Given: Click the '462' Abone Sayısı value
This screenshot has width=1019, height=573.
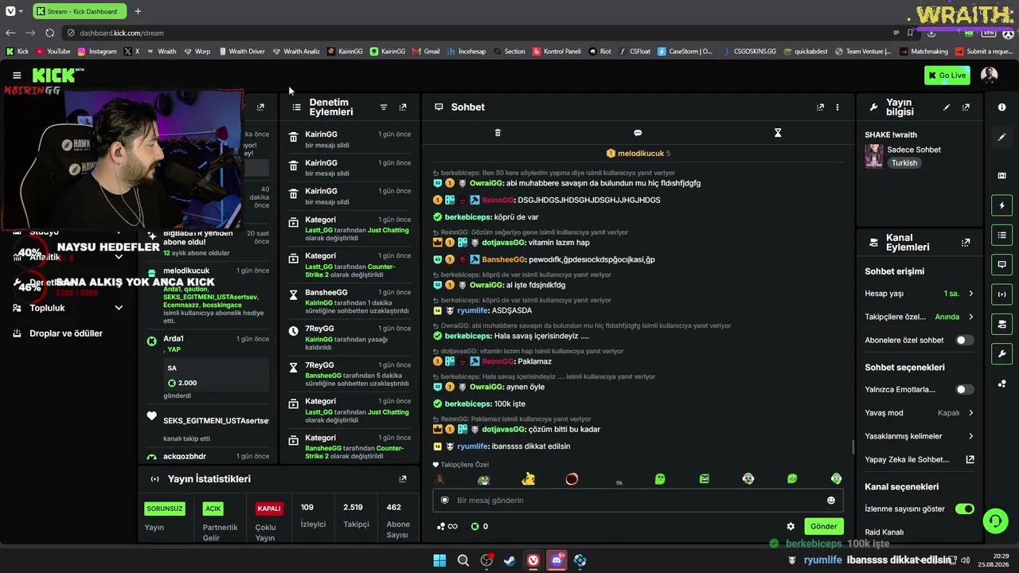Looking at the screenshot, I should (x=394, y=507).
